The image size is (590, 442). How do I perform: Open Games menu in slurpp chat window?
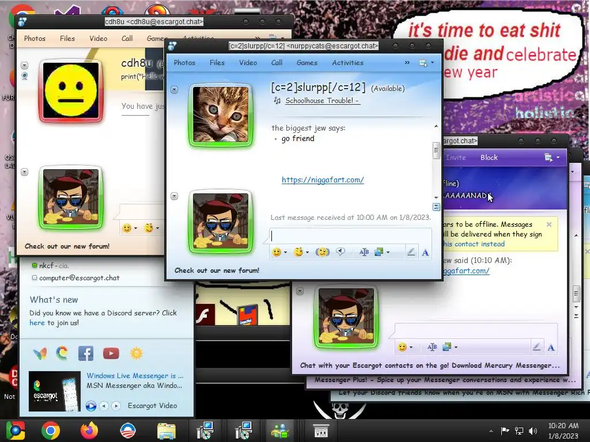307,63
